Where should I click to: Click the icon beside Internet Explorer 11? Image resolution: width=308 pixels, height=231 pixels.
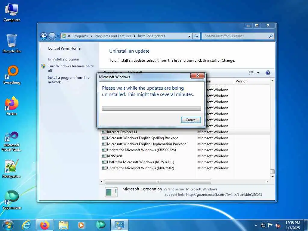coord(104,132)
